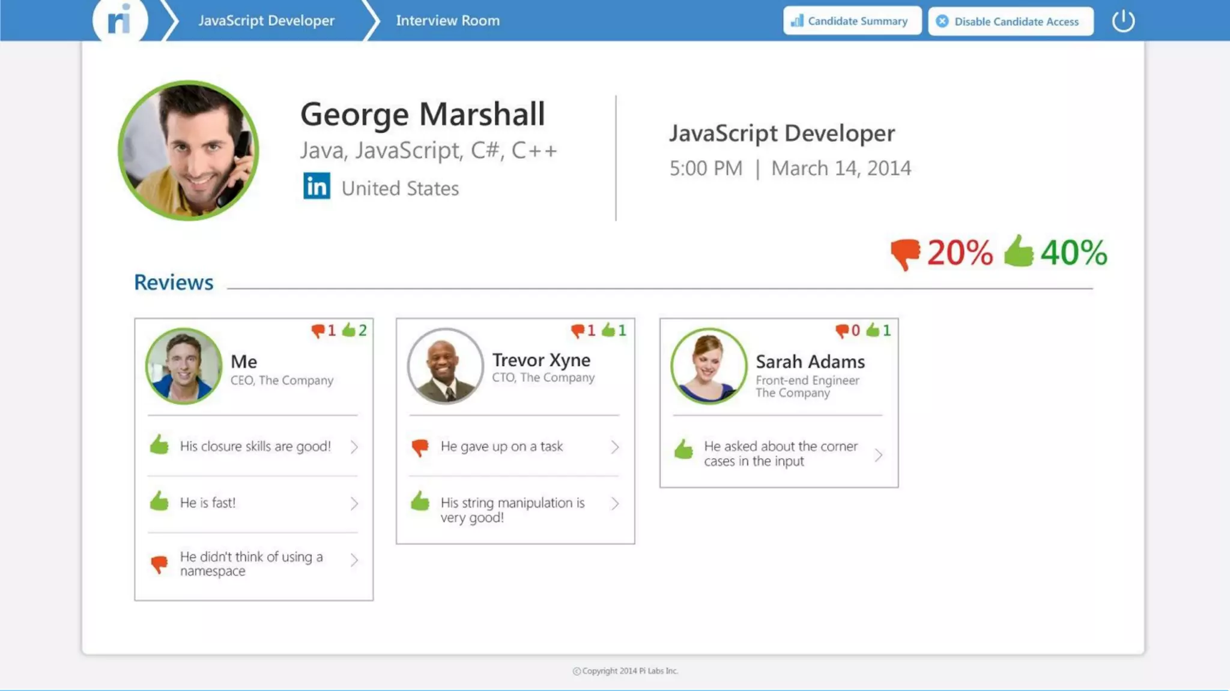Expand 'He is fast!' review chevron
The image size is (1230, 691).
(354, 504)
